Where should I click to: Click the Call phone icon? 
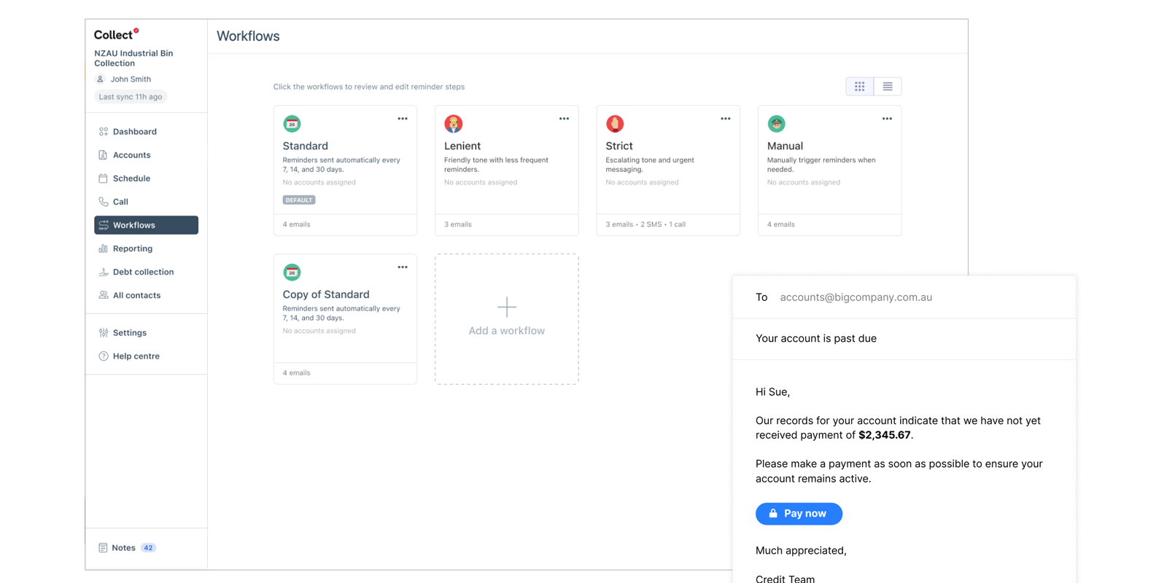point(104,202)
